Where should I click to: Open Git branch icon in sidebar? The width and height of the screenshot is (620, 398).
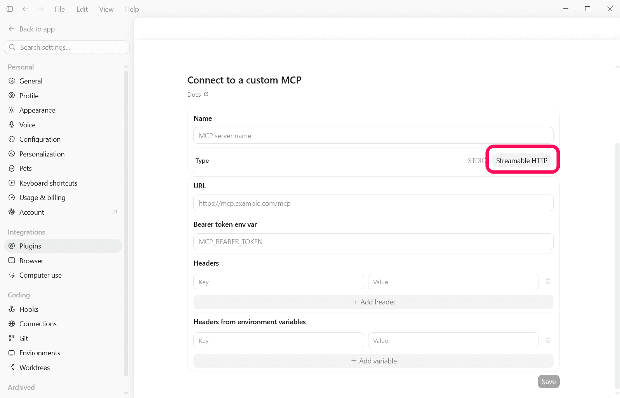[12, 338]
